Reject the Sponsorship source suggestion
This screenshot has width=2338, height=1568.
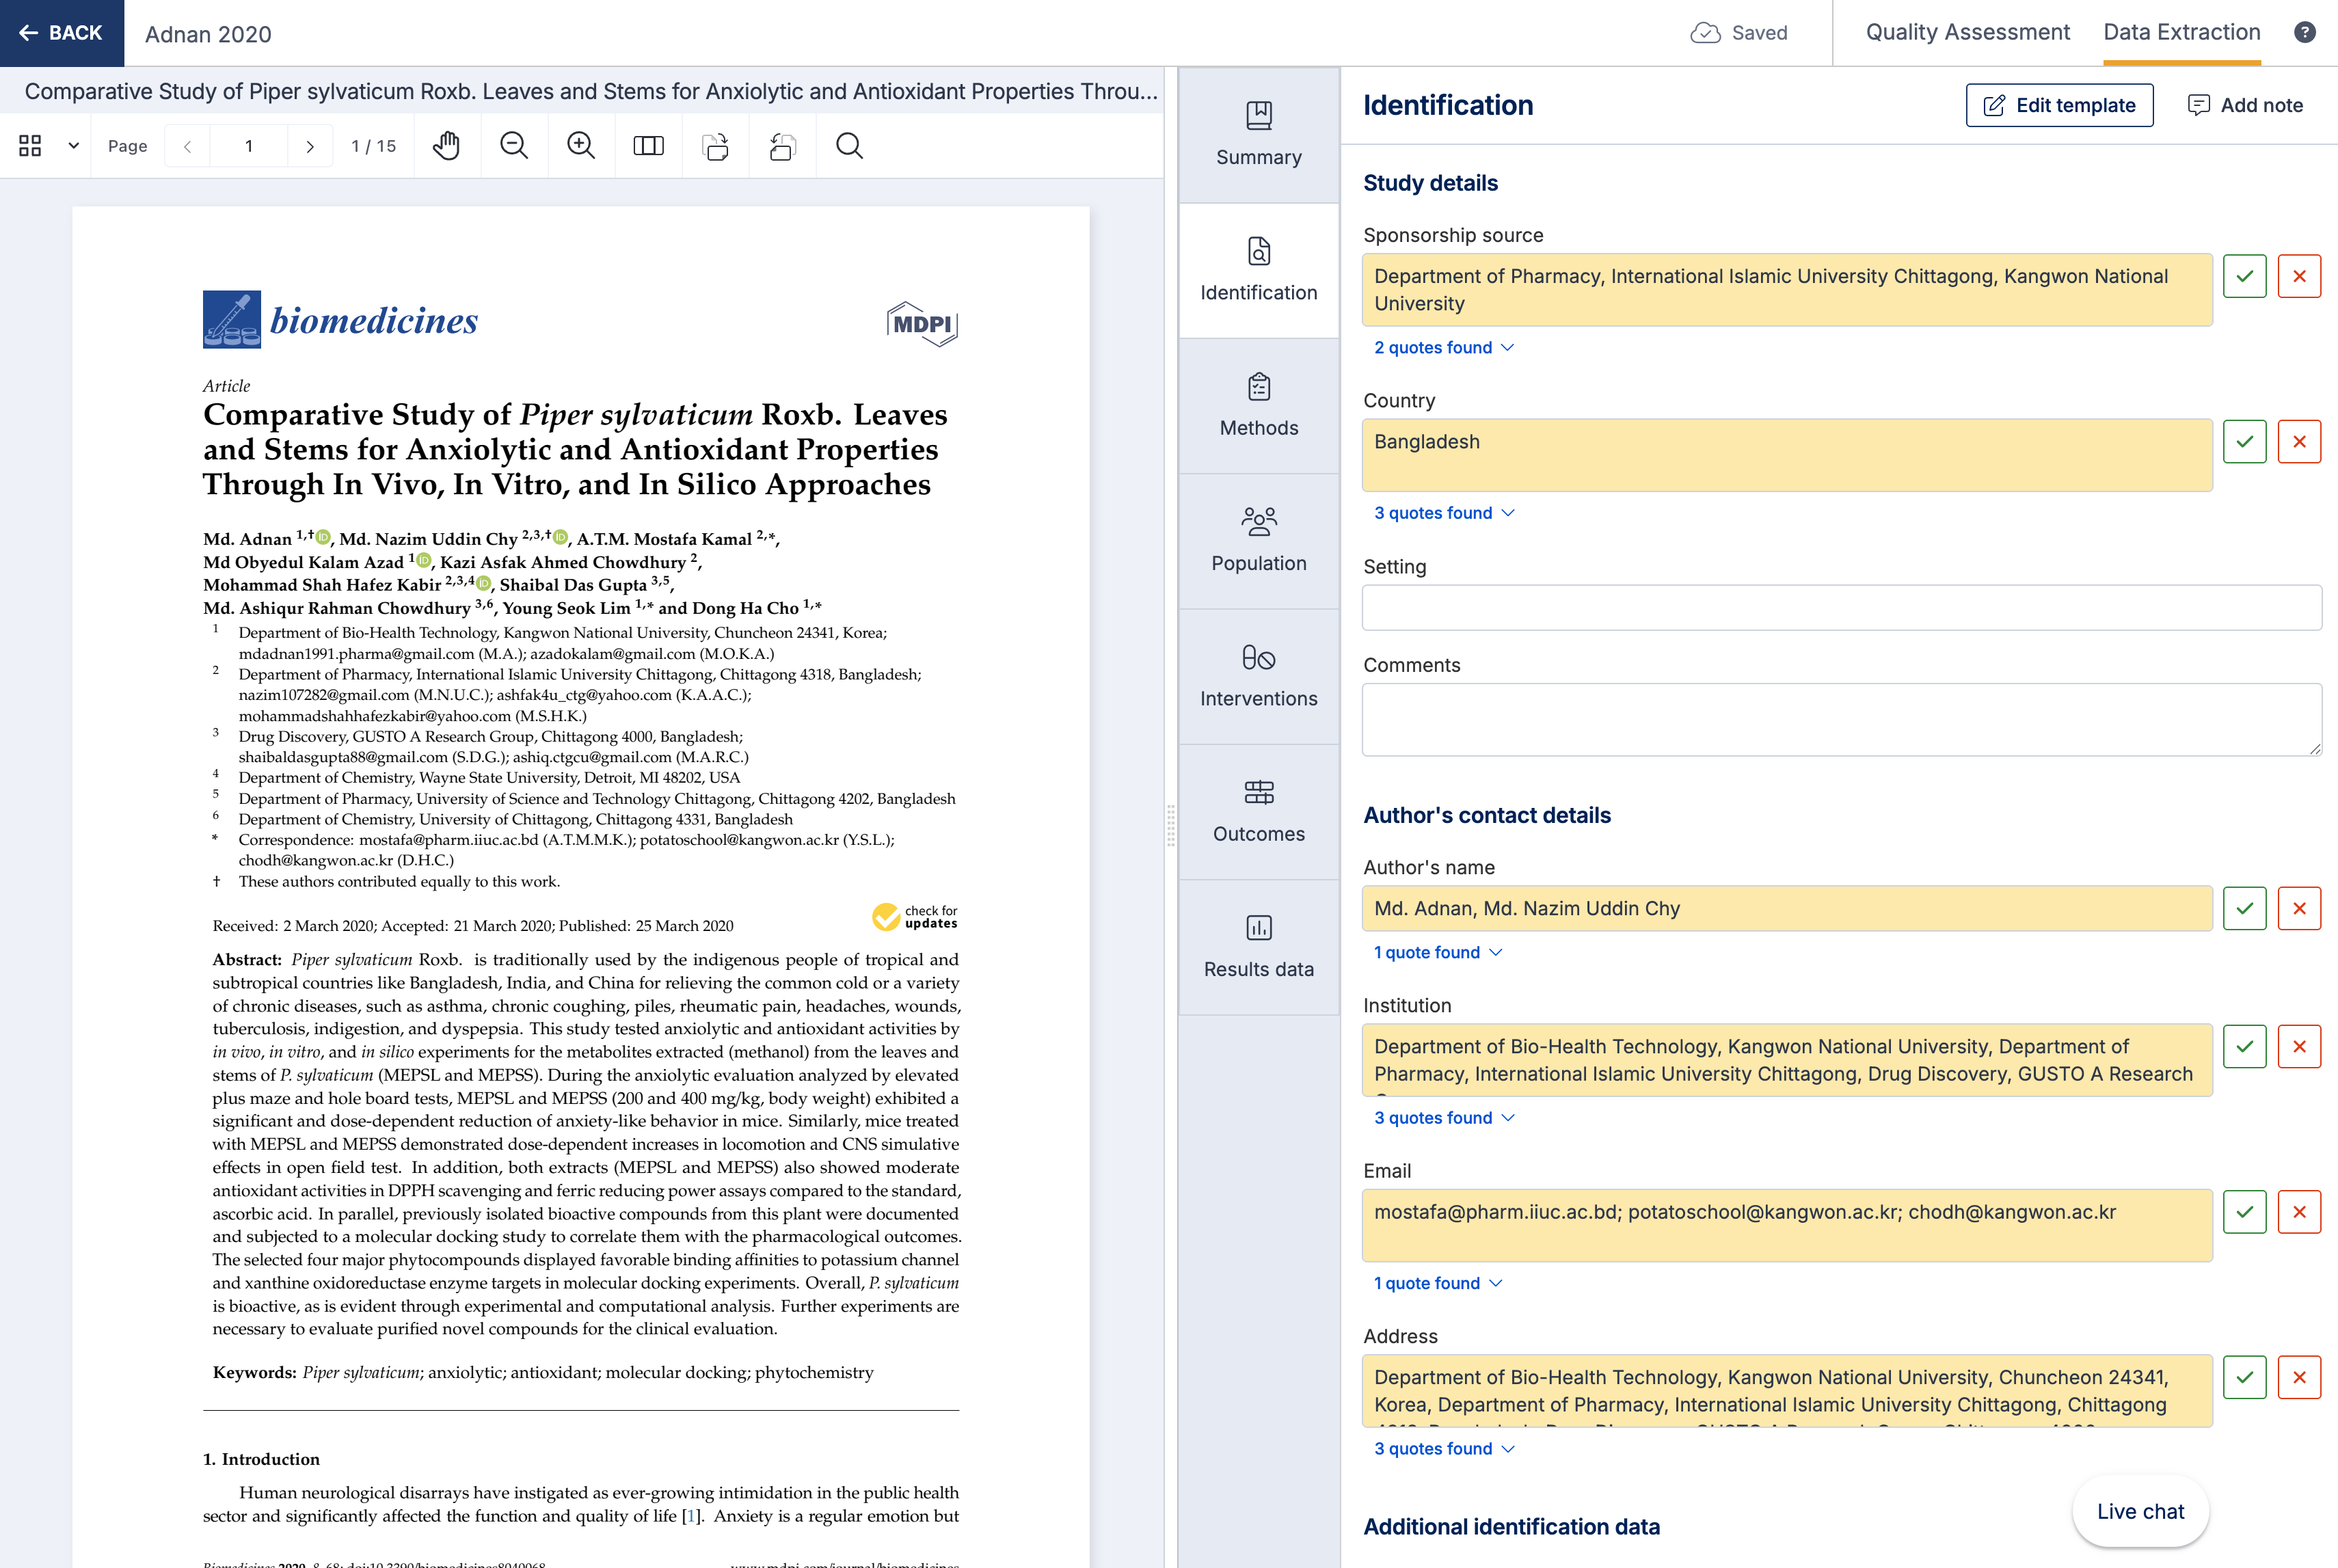coord(2299,276)
